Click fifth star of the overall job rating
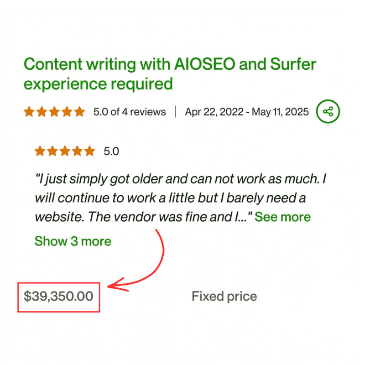Screen dimensions: 365x365 point(79,111)
